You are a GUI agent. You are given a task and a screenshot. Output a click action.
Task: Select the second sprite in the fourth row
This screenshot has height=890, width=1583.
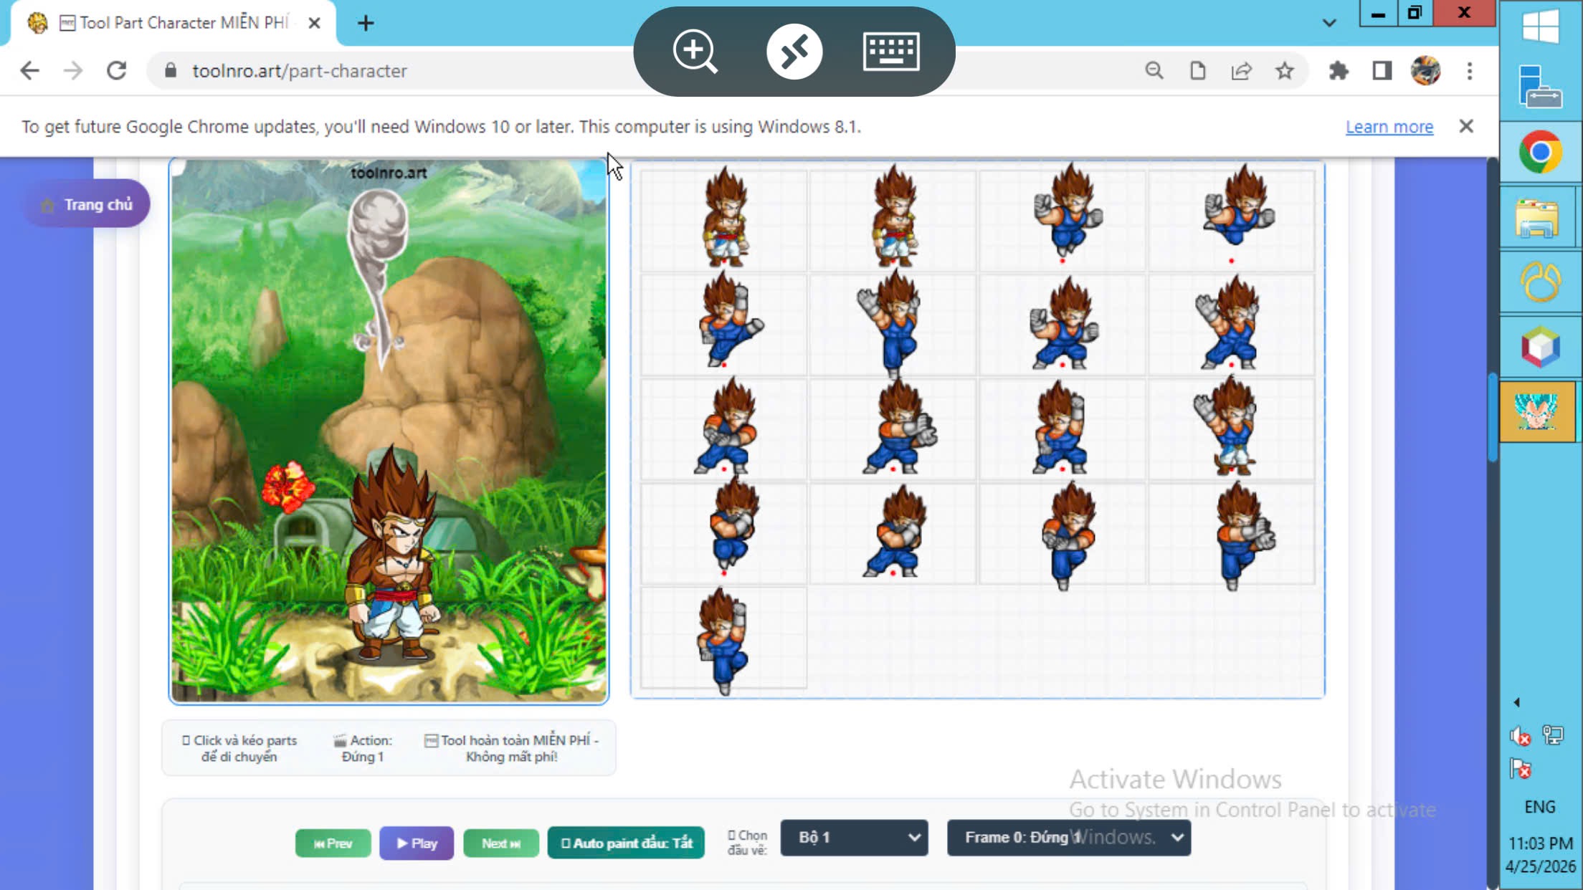click(896, 532)
